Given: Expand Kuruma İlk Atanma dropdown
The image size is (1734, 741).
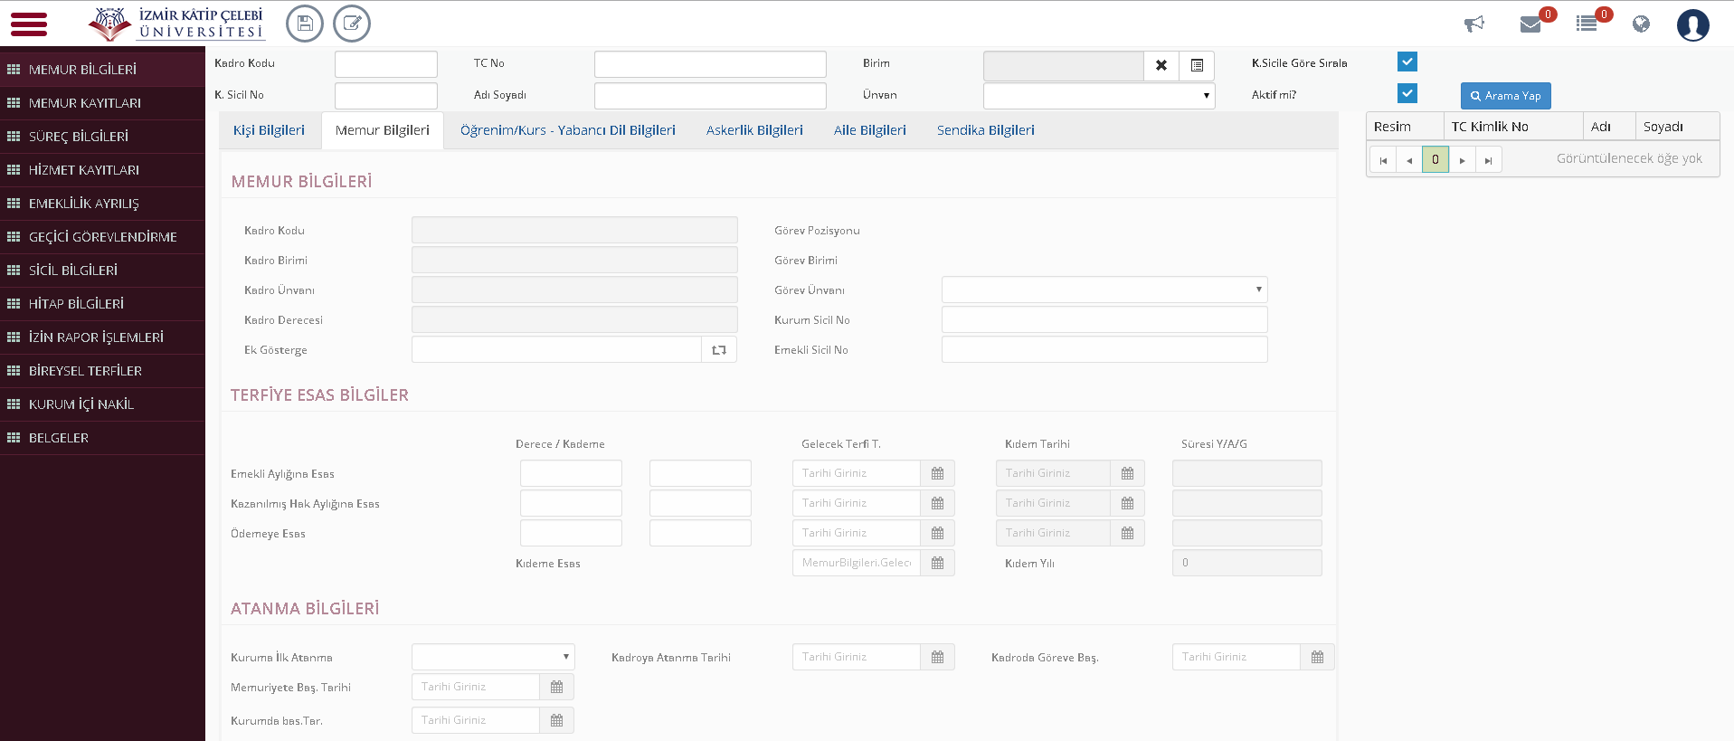Looking at the screenshot, I should (x=493, y=657).
